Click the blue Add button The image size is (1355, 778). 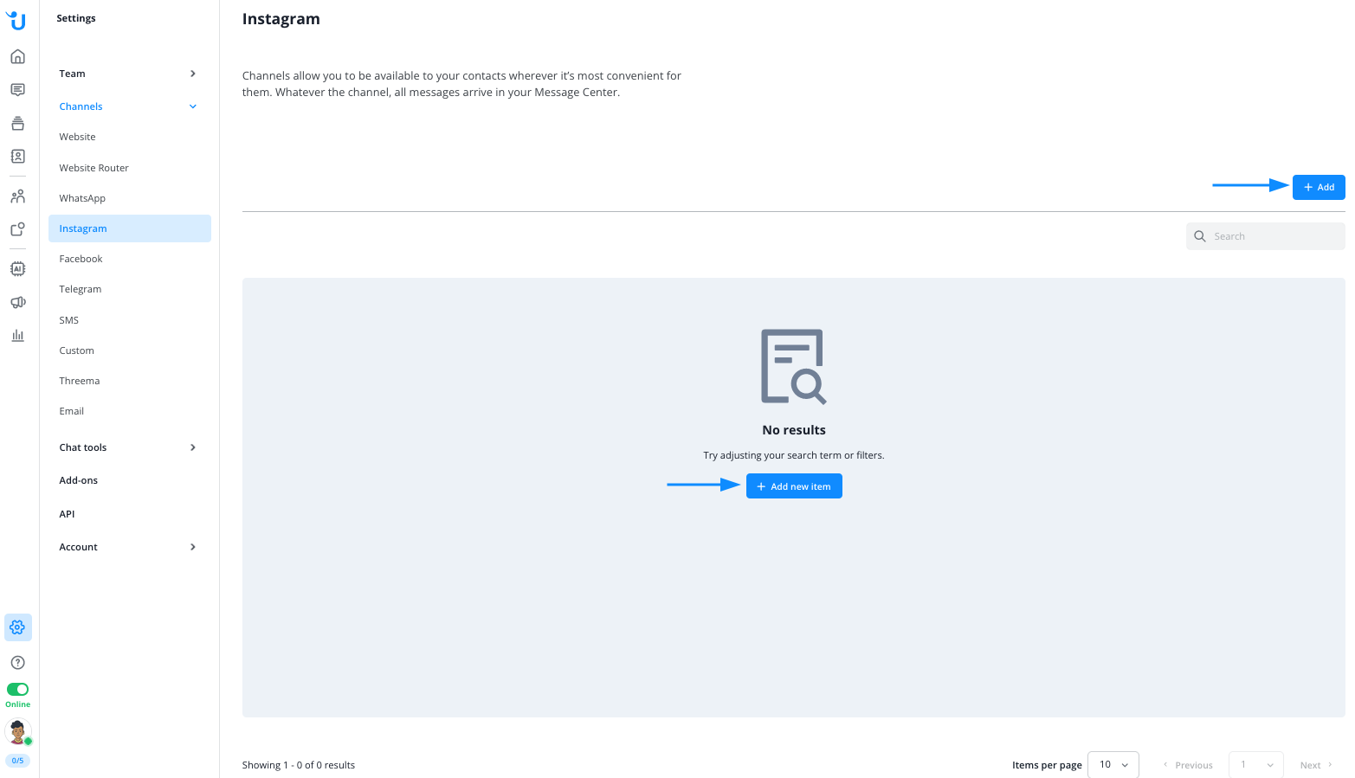1319,187
